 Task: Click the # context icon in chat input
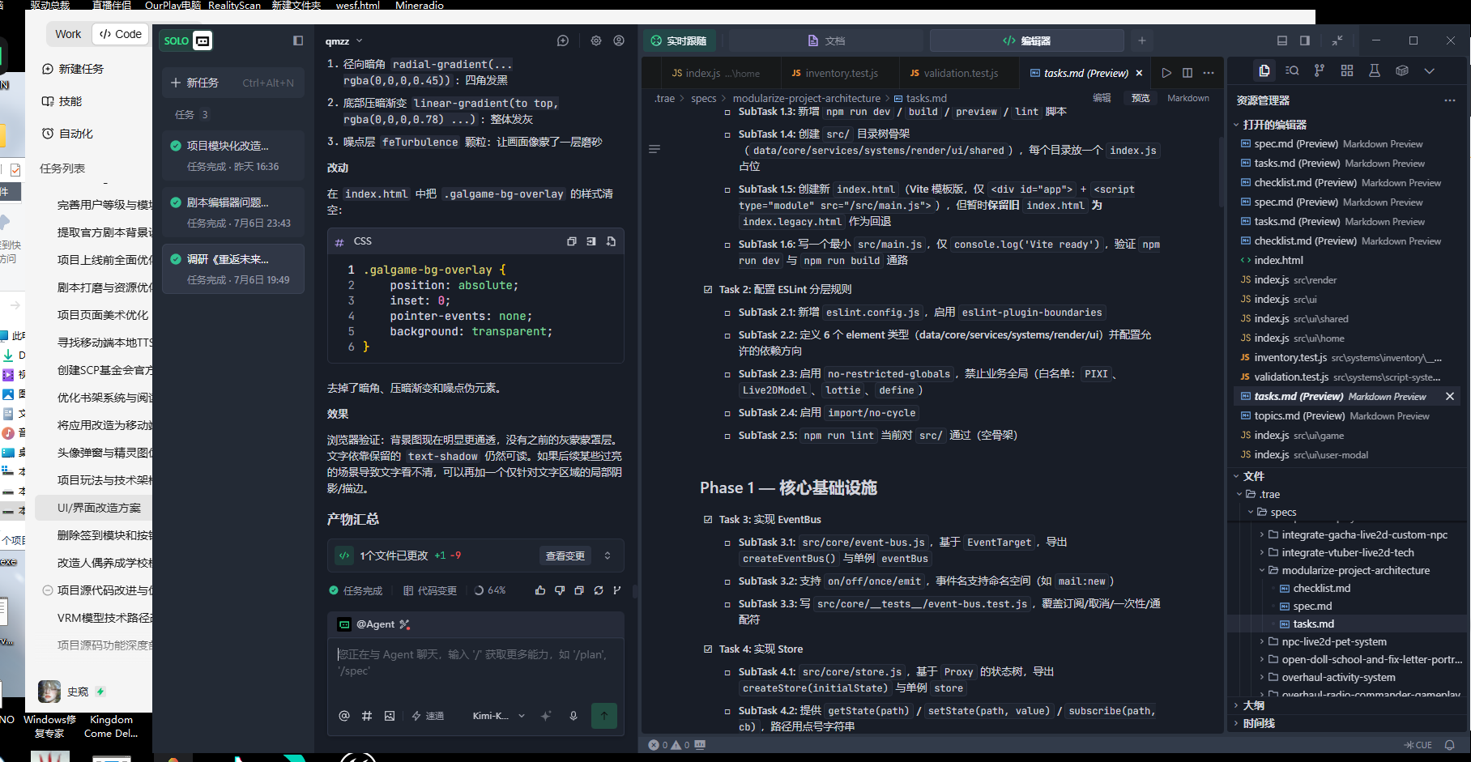[x=367, y=716]
